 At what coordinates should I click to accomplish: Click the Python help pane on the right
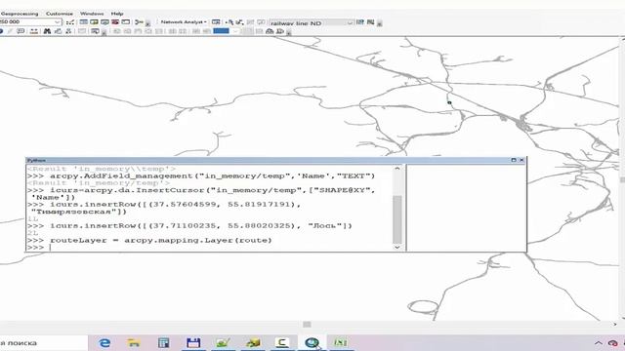pyautogui.click(x=466, y=208)
